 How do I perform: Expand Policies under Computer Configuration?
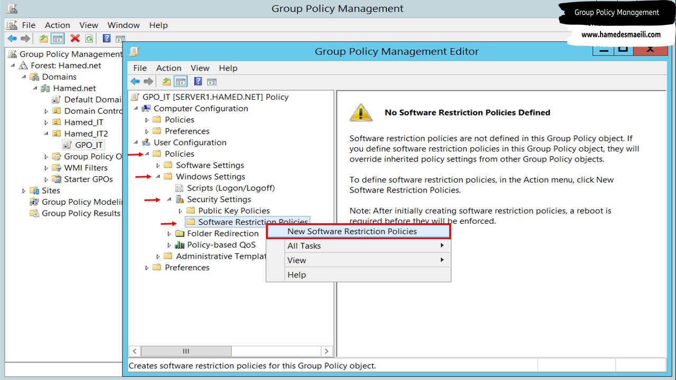(x=147, y=120)
